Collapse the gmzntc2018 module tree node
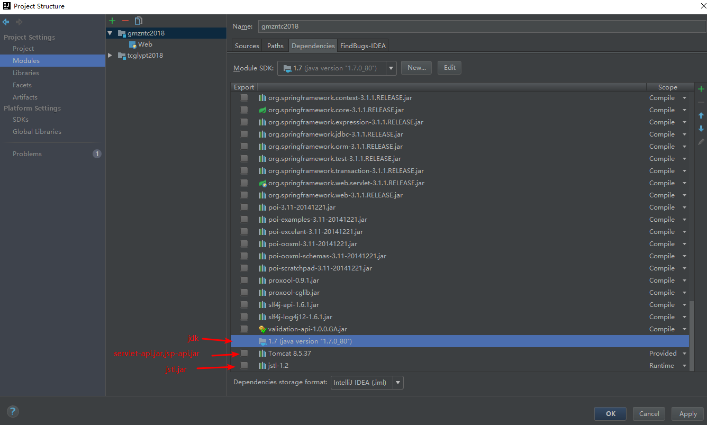The height and width of the screenshot is (425, 707). coord(110,33)
